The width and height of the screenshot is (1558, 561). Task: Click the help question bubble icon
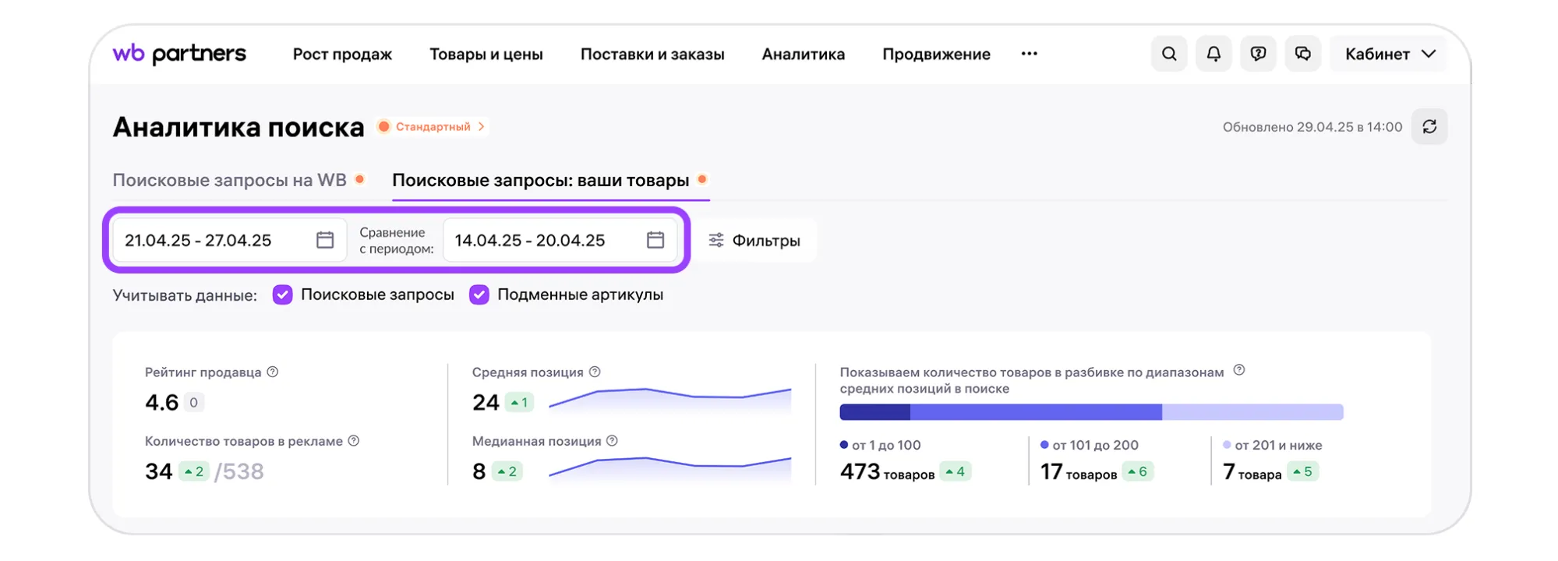pos(1258,54)
